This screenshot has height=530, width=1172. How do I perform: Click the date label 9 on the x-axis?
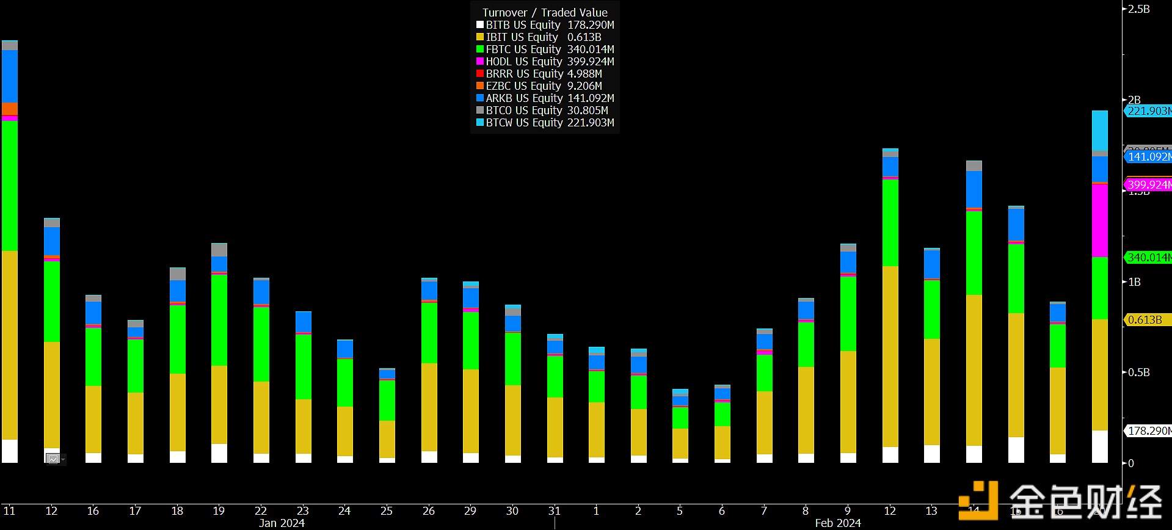tap(848, 511)
